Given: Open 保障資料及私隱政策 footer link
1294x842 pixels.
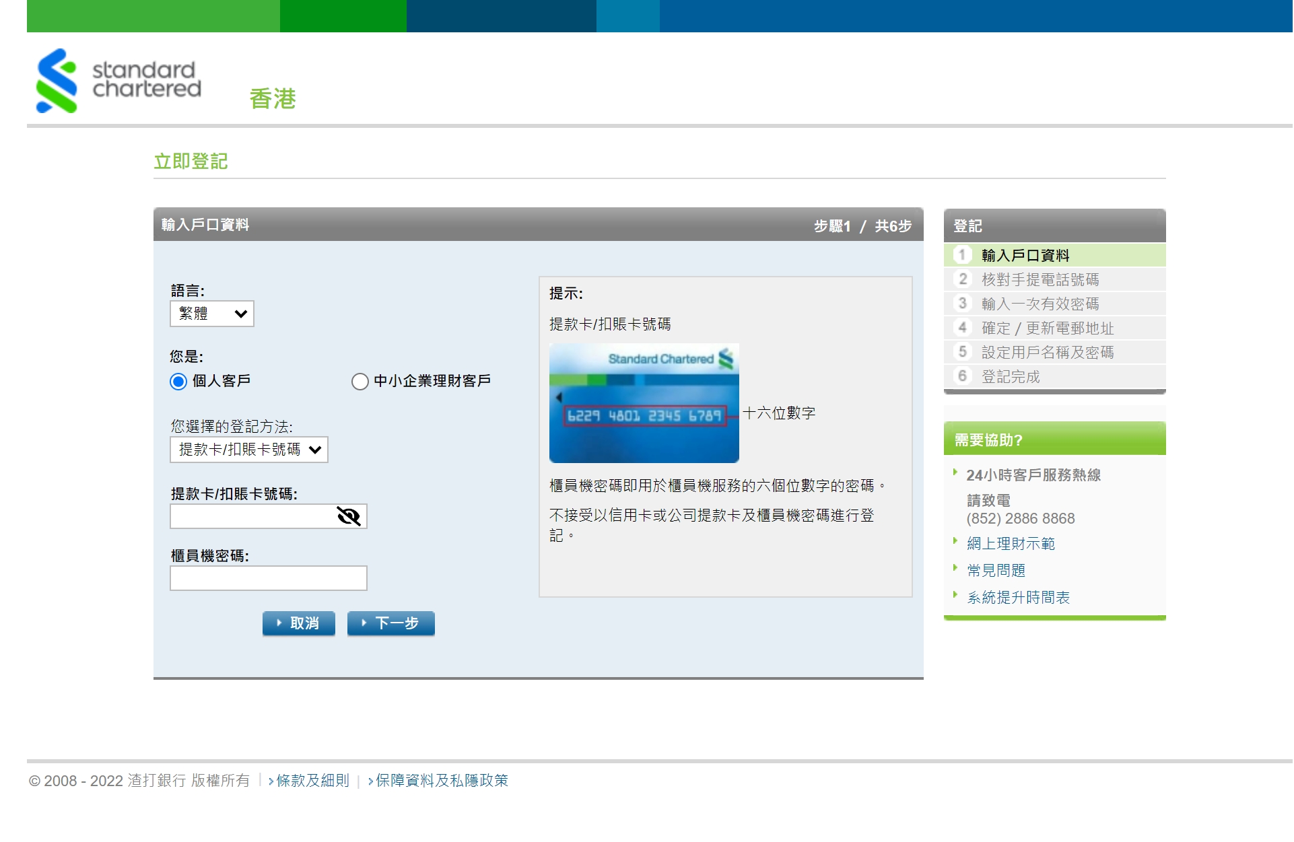Looking at the screenshot, I should (441, 781).
